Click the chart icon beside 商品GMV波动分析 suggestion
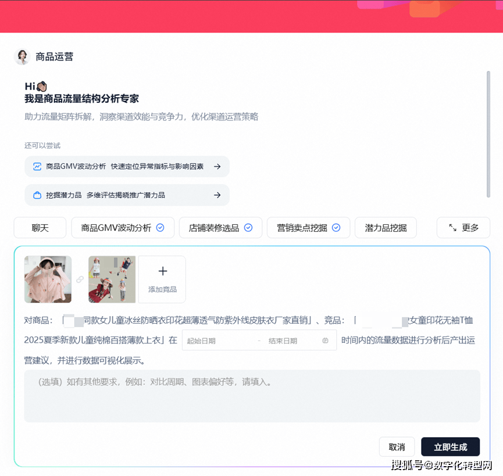 (x=37, y=166)
